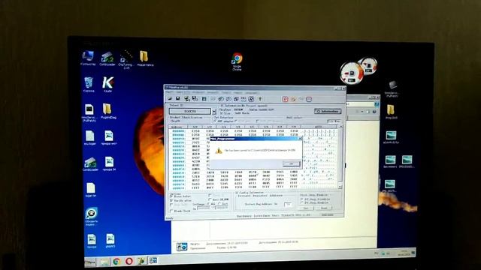
Task: Click File Explorer icon in the taskbar
Action: click(x=104, y=262)
